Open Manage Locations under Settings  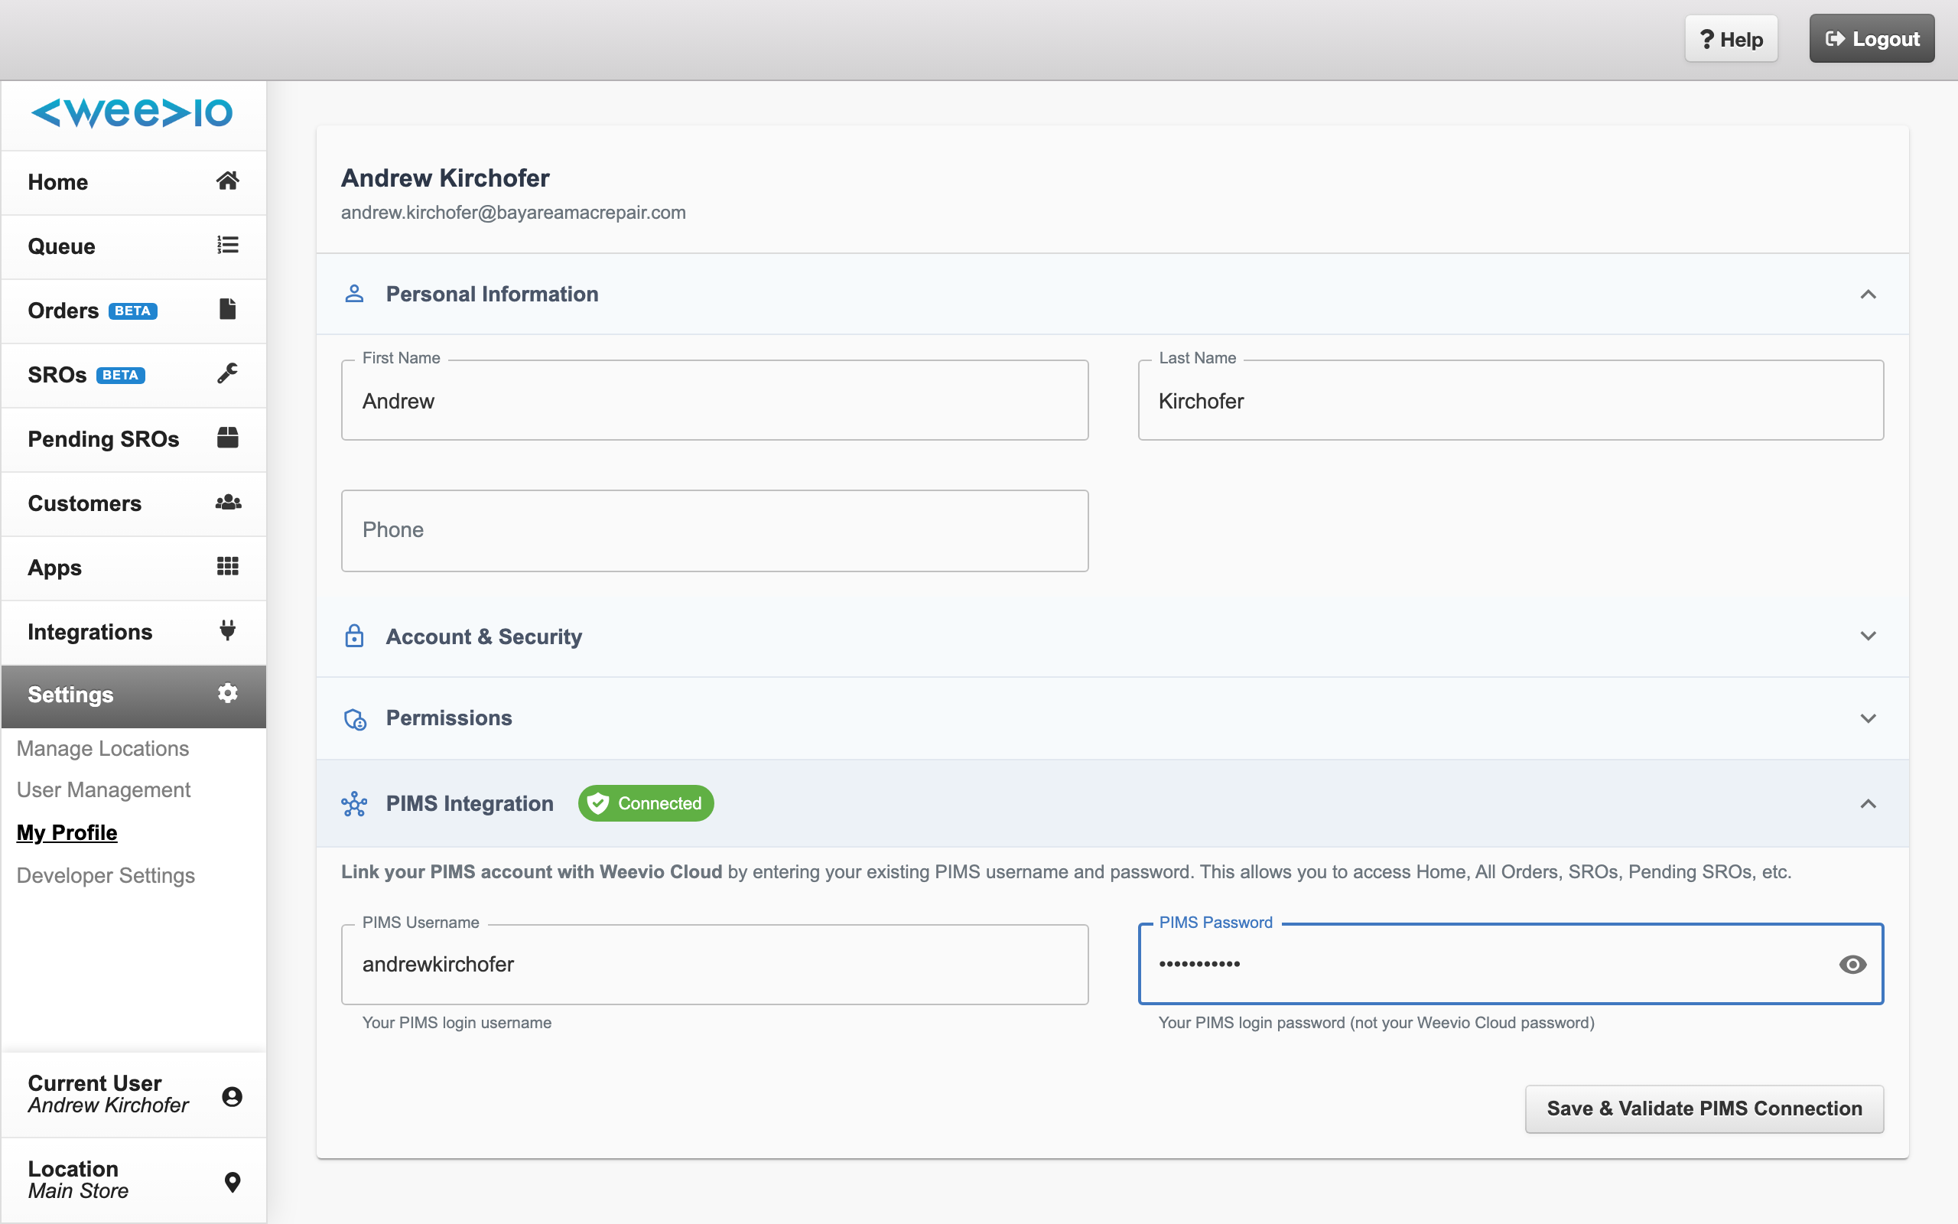[x=102, y=748]
